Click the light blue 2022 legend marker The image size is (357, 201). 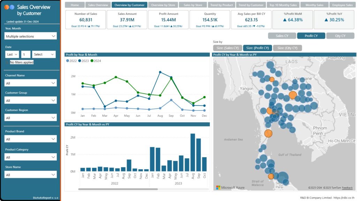coord(68,61)
